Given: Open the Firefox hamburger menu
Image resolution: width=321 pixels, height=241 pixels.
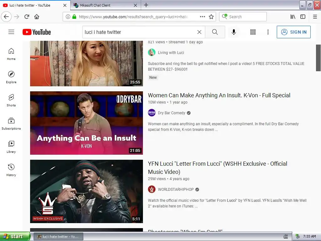Looking at the screenshot, I should (x=315, y=17).
